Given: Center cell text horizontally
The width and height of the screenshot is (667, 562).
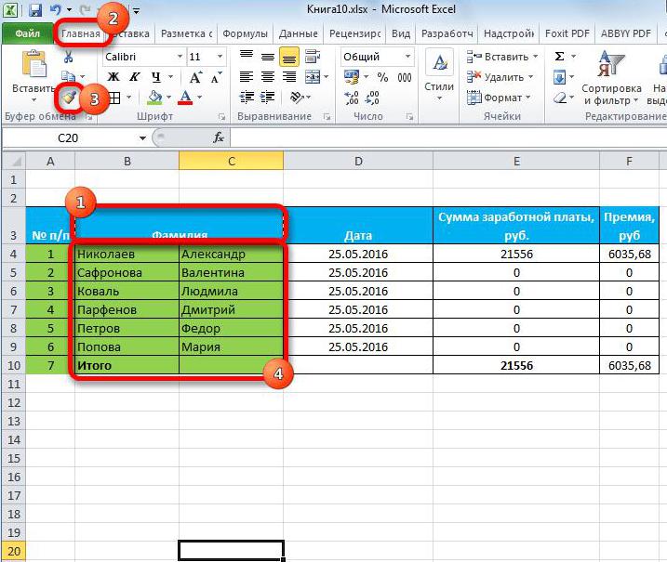Looking at the screenshot, I should coord(268,77).
